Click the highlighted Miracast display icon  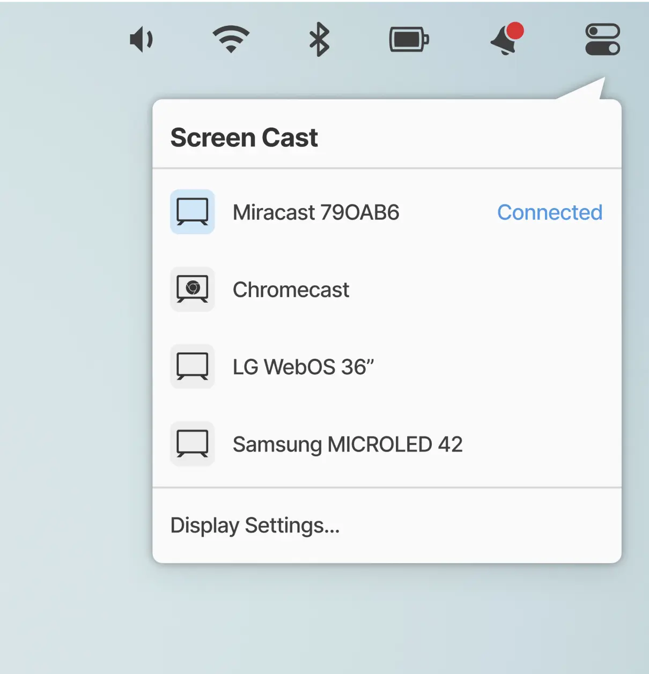(193, 212)
